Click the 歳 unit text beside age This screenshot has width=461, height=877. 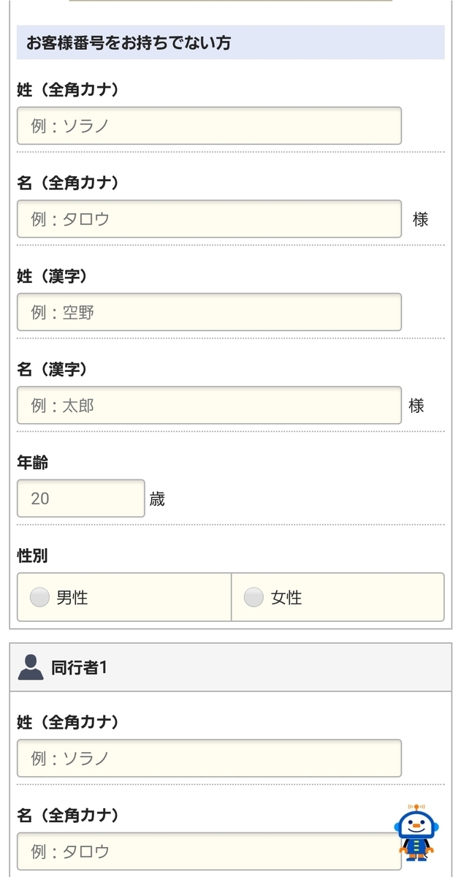(157, 499)
